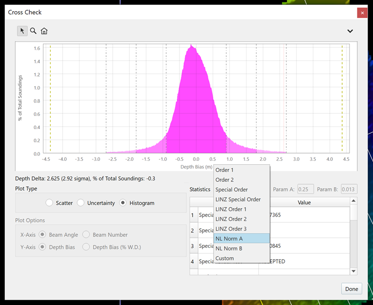Click the home reset view icon
373x305 pixels.
point(44,31)
